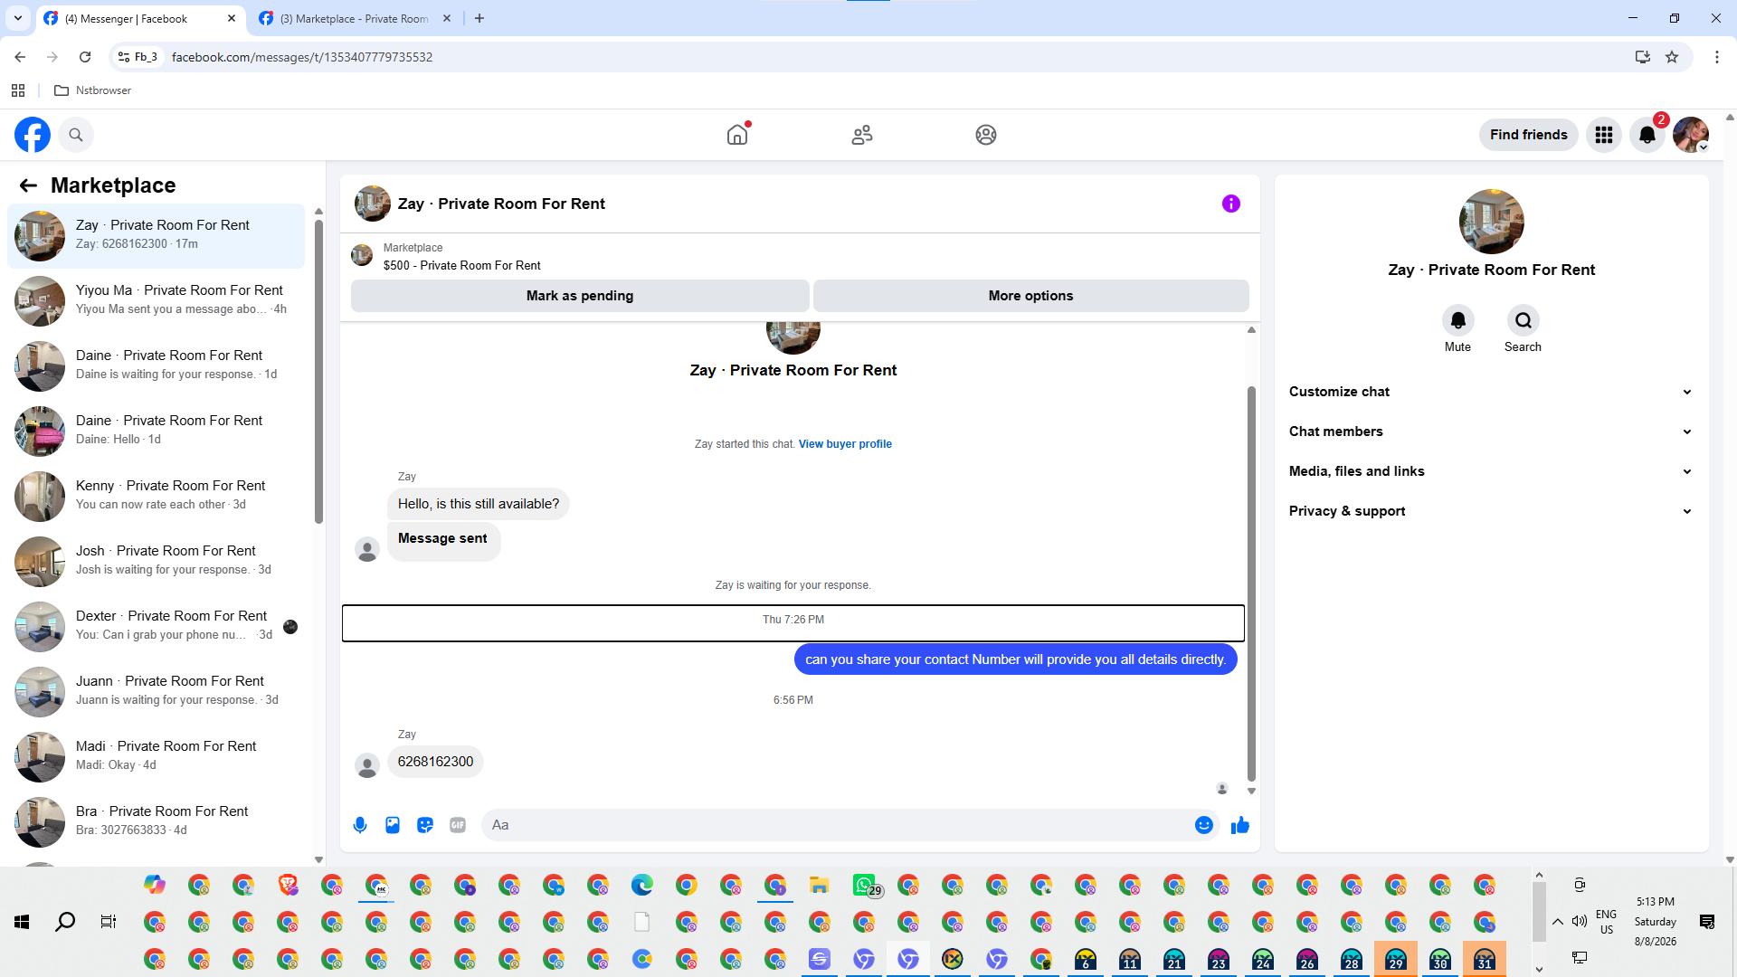Image resolution: width=1737 pixels, height=977 pixels.
Task: Open Daine chat waiting for your response
Action: click(156, 366)
